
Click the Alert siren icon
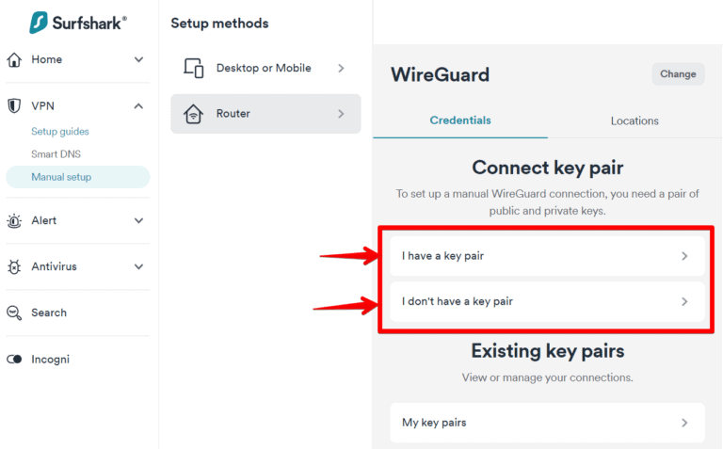tap(14, 221)
